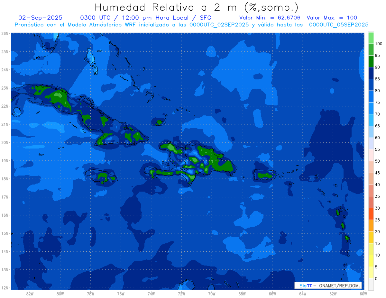Screen dimensions: 386x298
Task: Pick the legend swatch between 40 and 45
Action: [x=371, y=178]
